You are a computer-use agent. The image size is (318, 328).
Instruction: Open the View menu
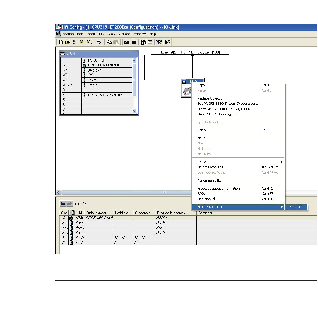[x=112, y=34]
